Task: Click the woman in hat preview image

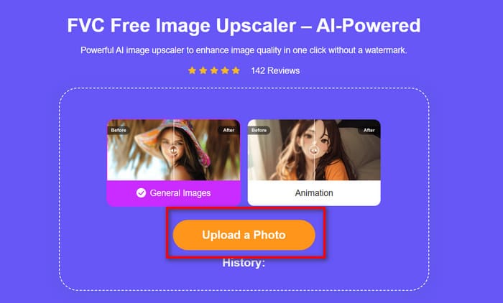Action: tap(174, 150)
